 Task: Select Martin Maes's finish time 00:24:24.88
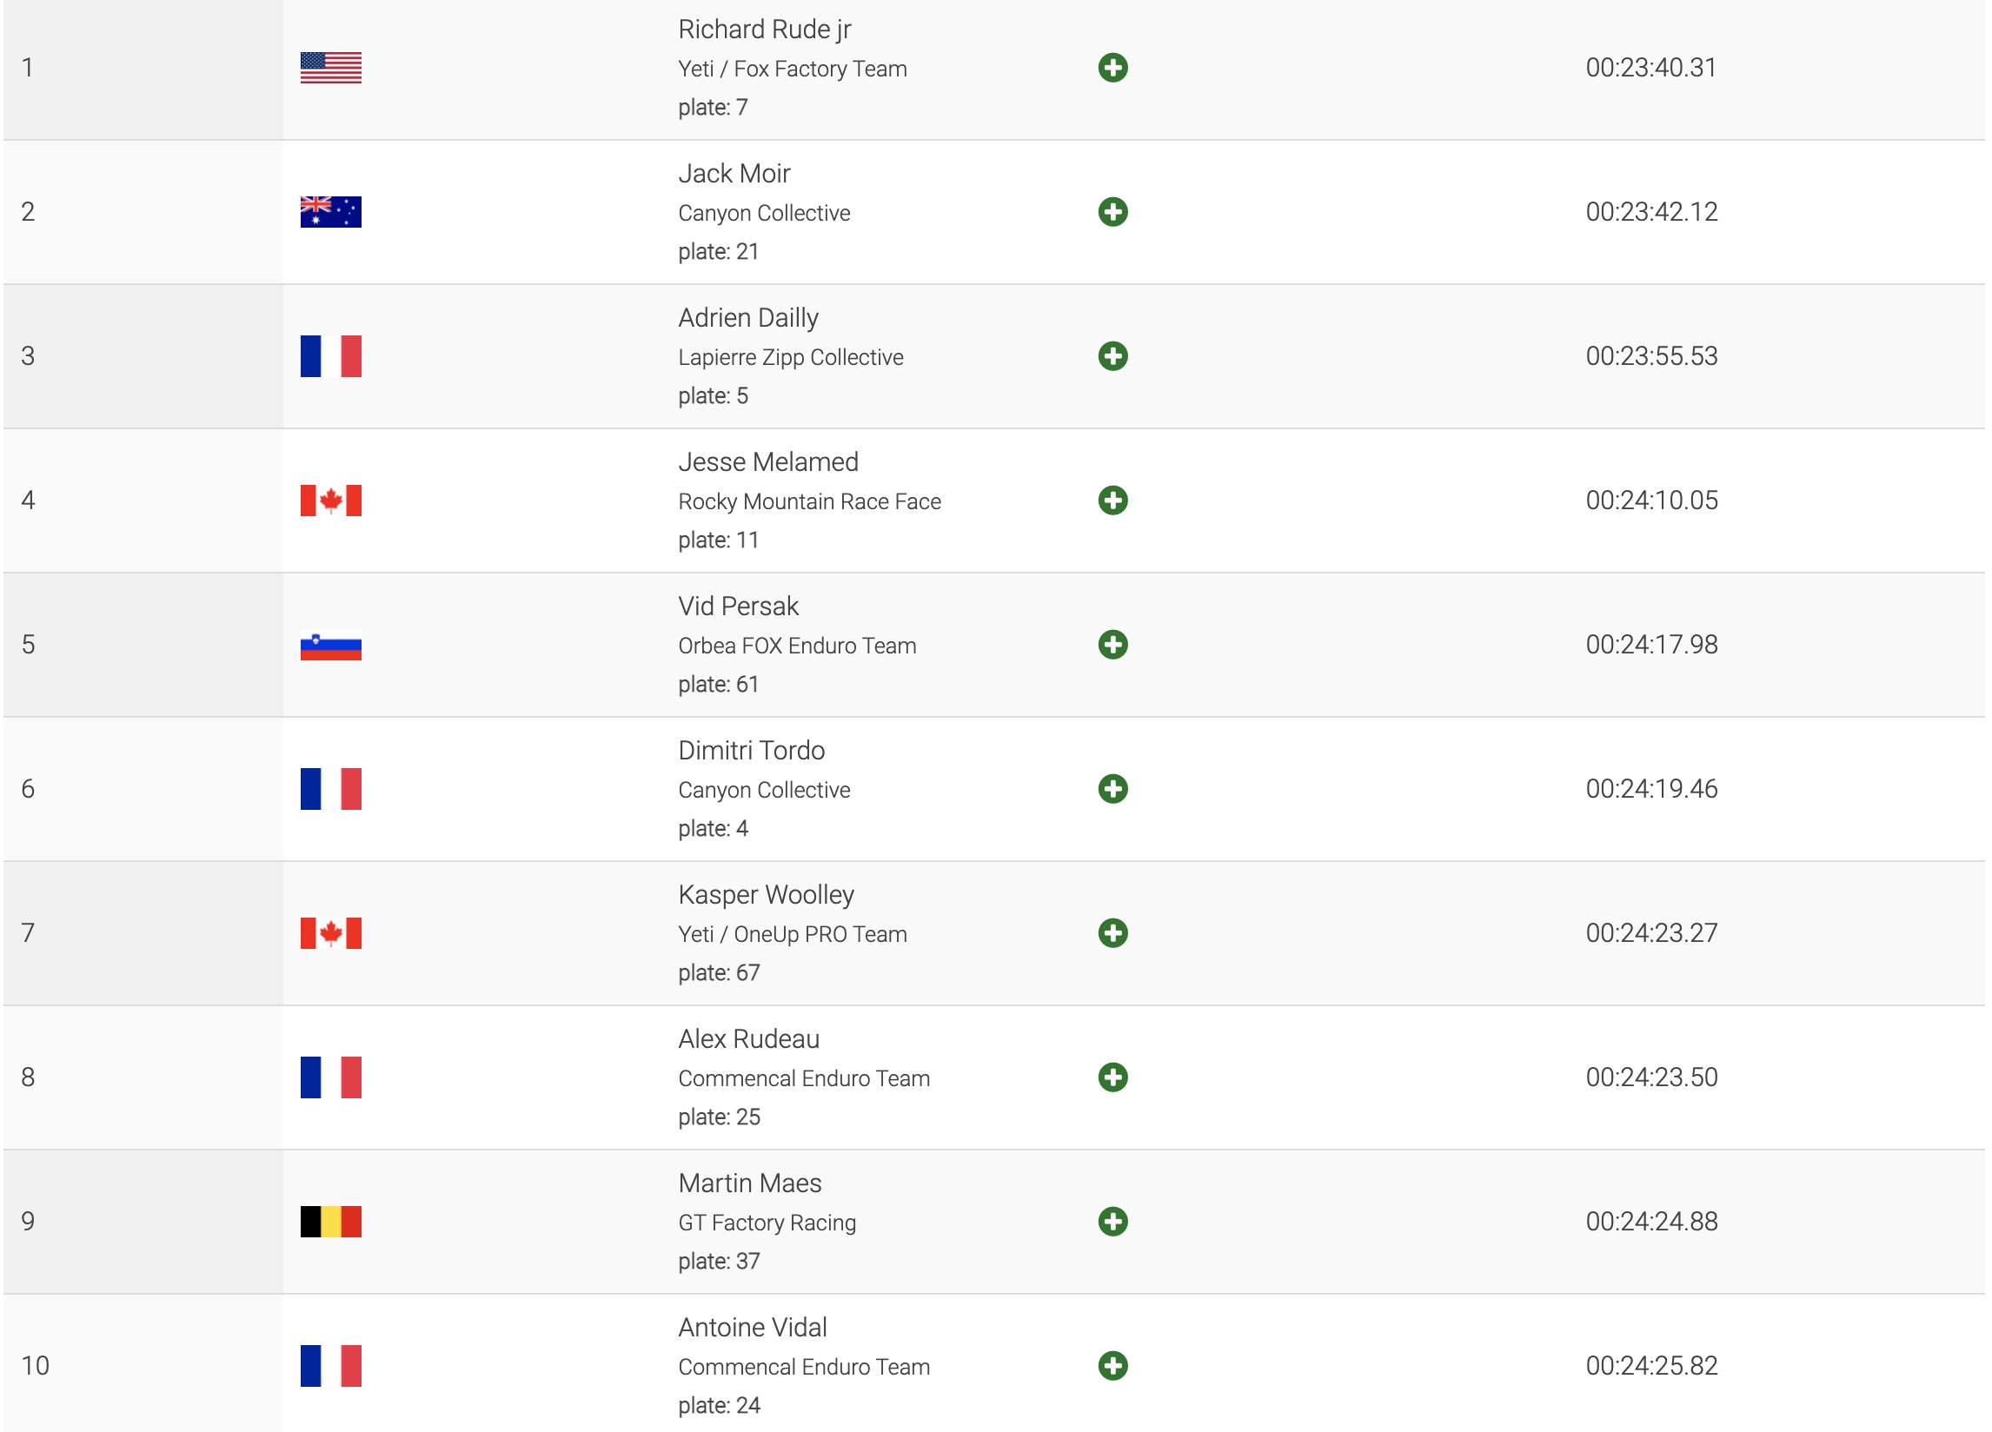1651,1221
